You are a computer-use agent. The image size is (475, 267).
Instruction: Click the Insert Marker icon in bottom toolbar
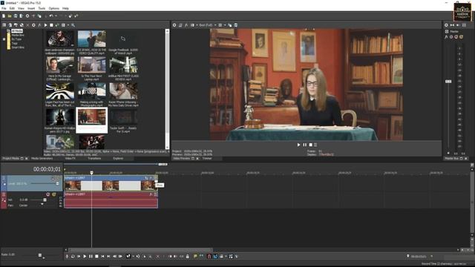(194, 257)
